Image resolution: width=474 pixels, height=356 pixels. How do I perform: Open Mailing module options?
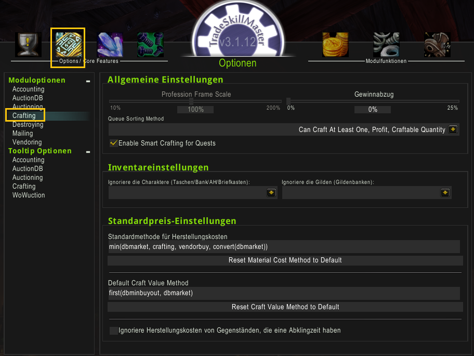click(x=23, y=133)
